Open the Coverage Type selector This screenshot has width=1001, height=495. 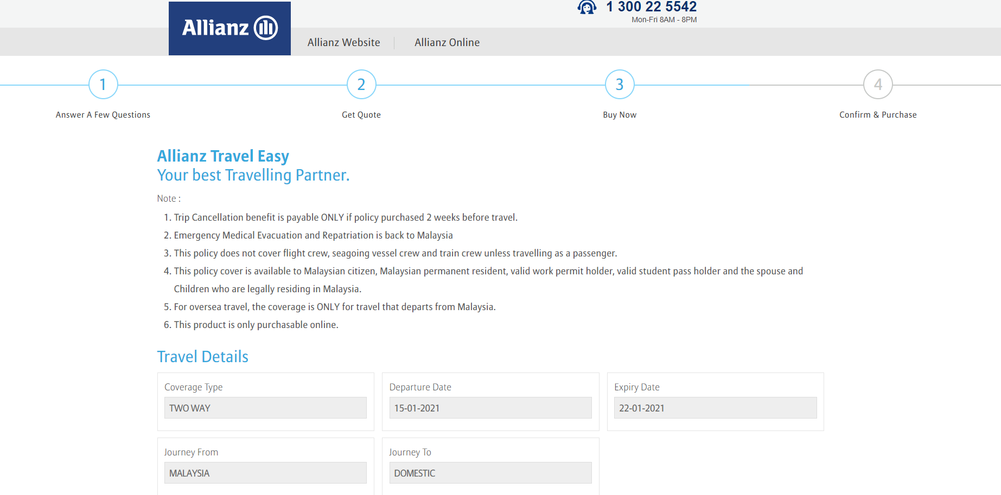pyautogui.click(x=265, y=408)
